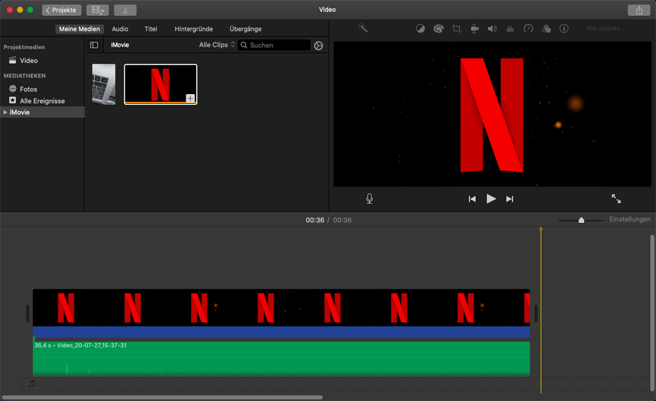Click the 00:36 current timecode
Image resolution: width=656 pixels, height=401 pixels.
pyautogui.click(x=315, y=220)
